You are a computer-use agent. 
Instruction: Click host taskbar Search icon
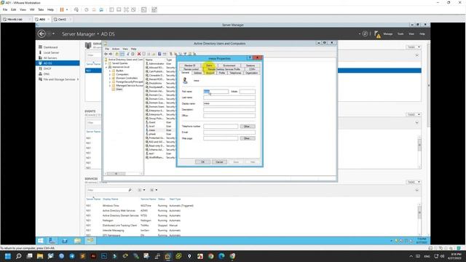(18, 256)
